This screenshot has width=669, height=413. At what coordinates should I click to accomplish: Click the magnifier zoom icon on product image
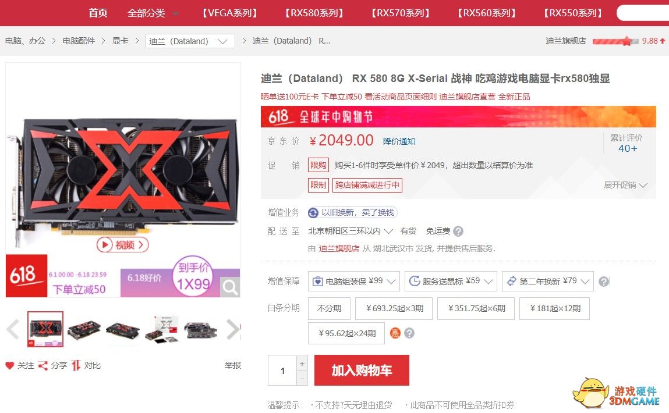point(230,287)
